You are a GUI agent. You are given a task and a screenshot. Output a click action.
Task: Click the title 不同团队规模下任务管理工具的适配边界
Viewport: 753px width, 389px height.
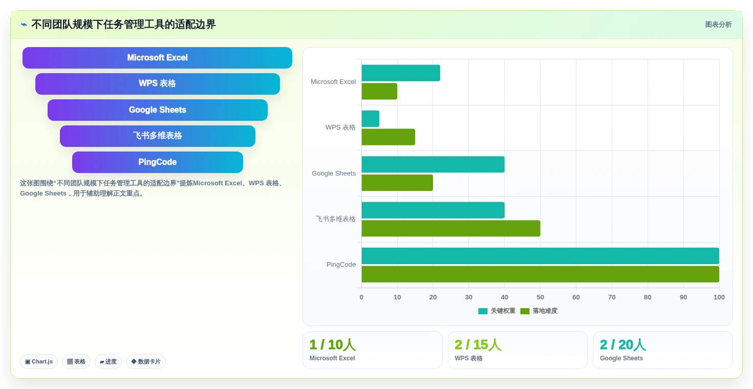click(123, 25)
